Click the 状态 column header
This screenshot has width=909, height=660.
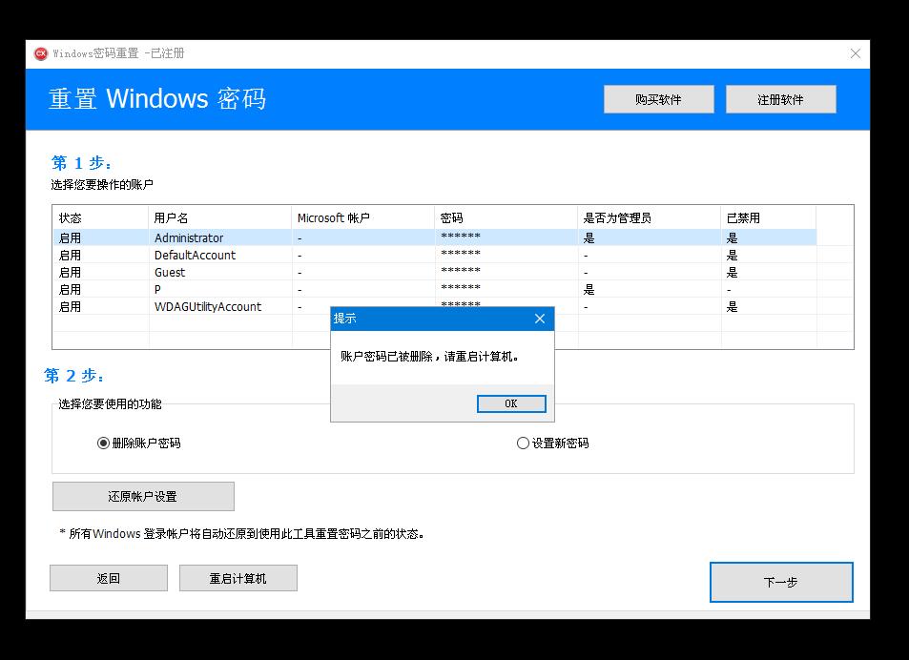101,217
